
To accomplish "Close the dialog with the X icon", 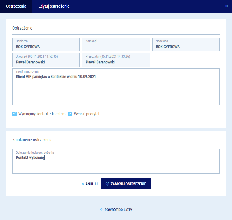I will click(x=226, y=6).
